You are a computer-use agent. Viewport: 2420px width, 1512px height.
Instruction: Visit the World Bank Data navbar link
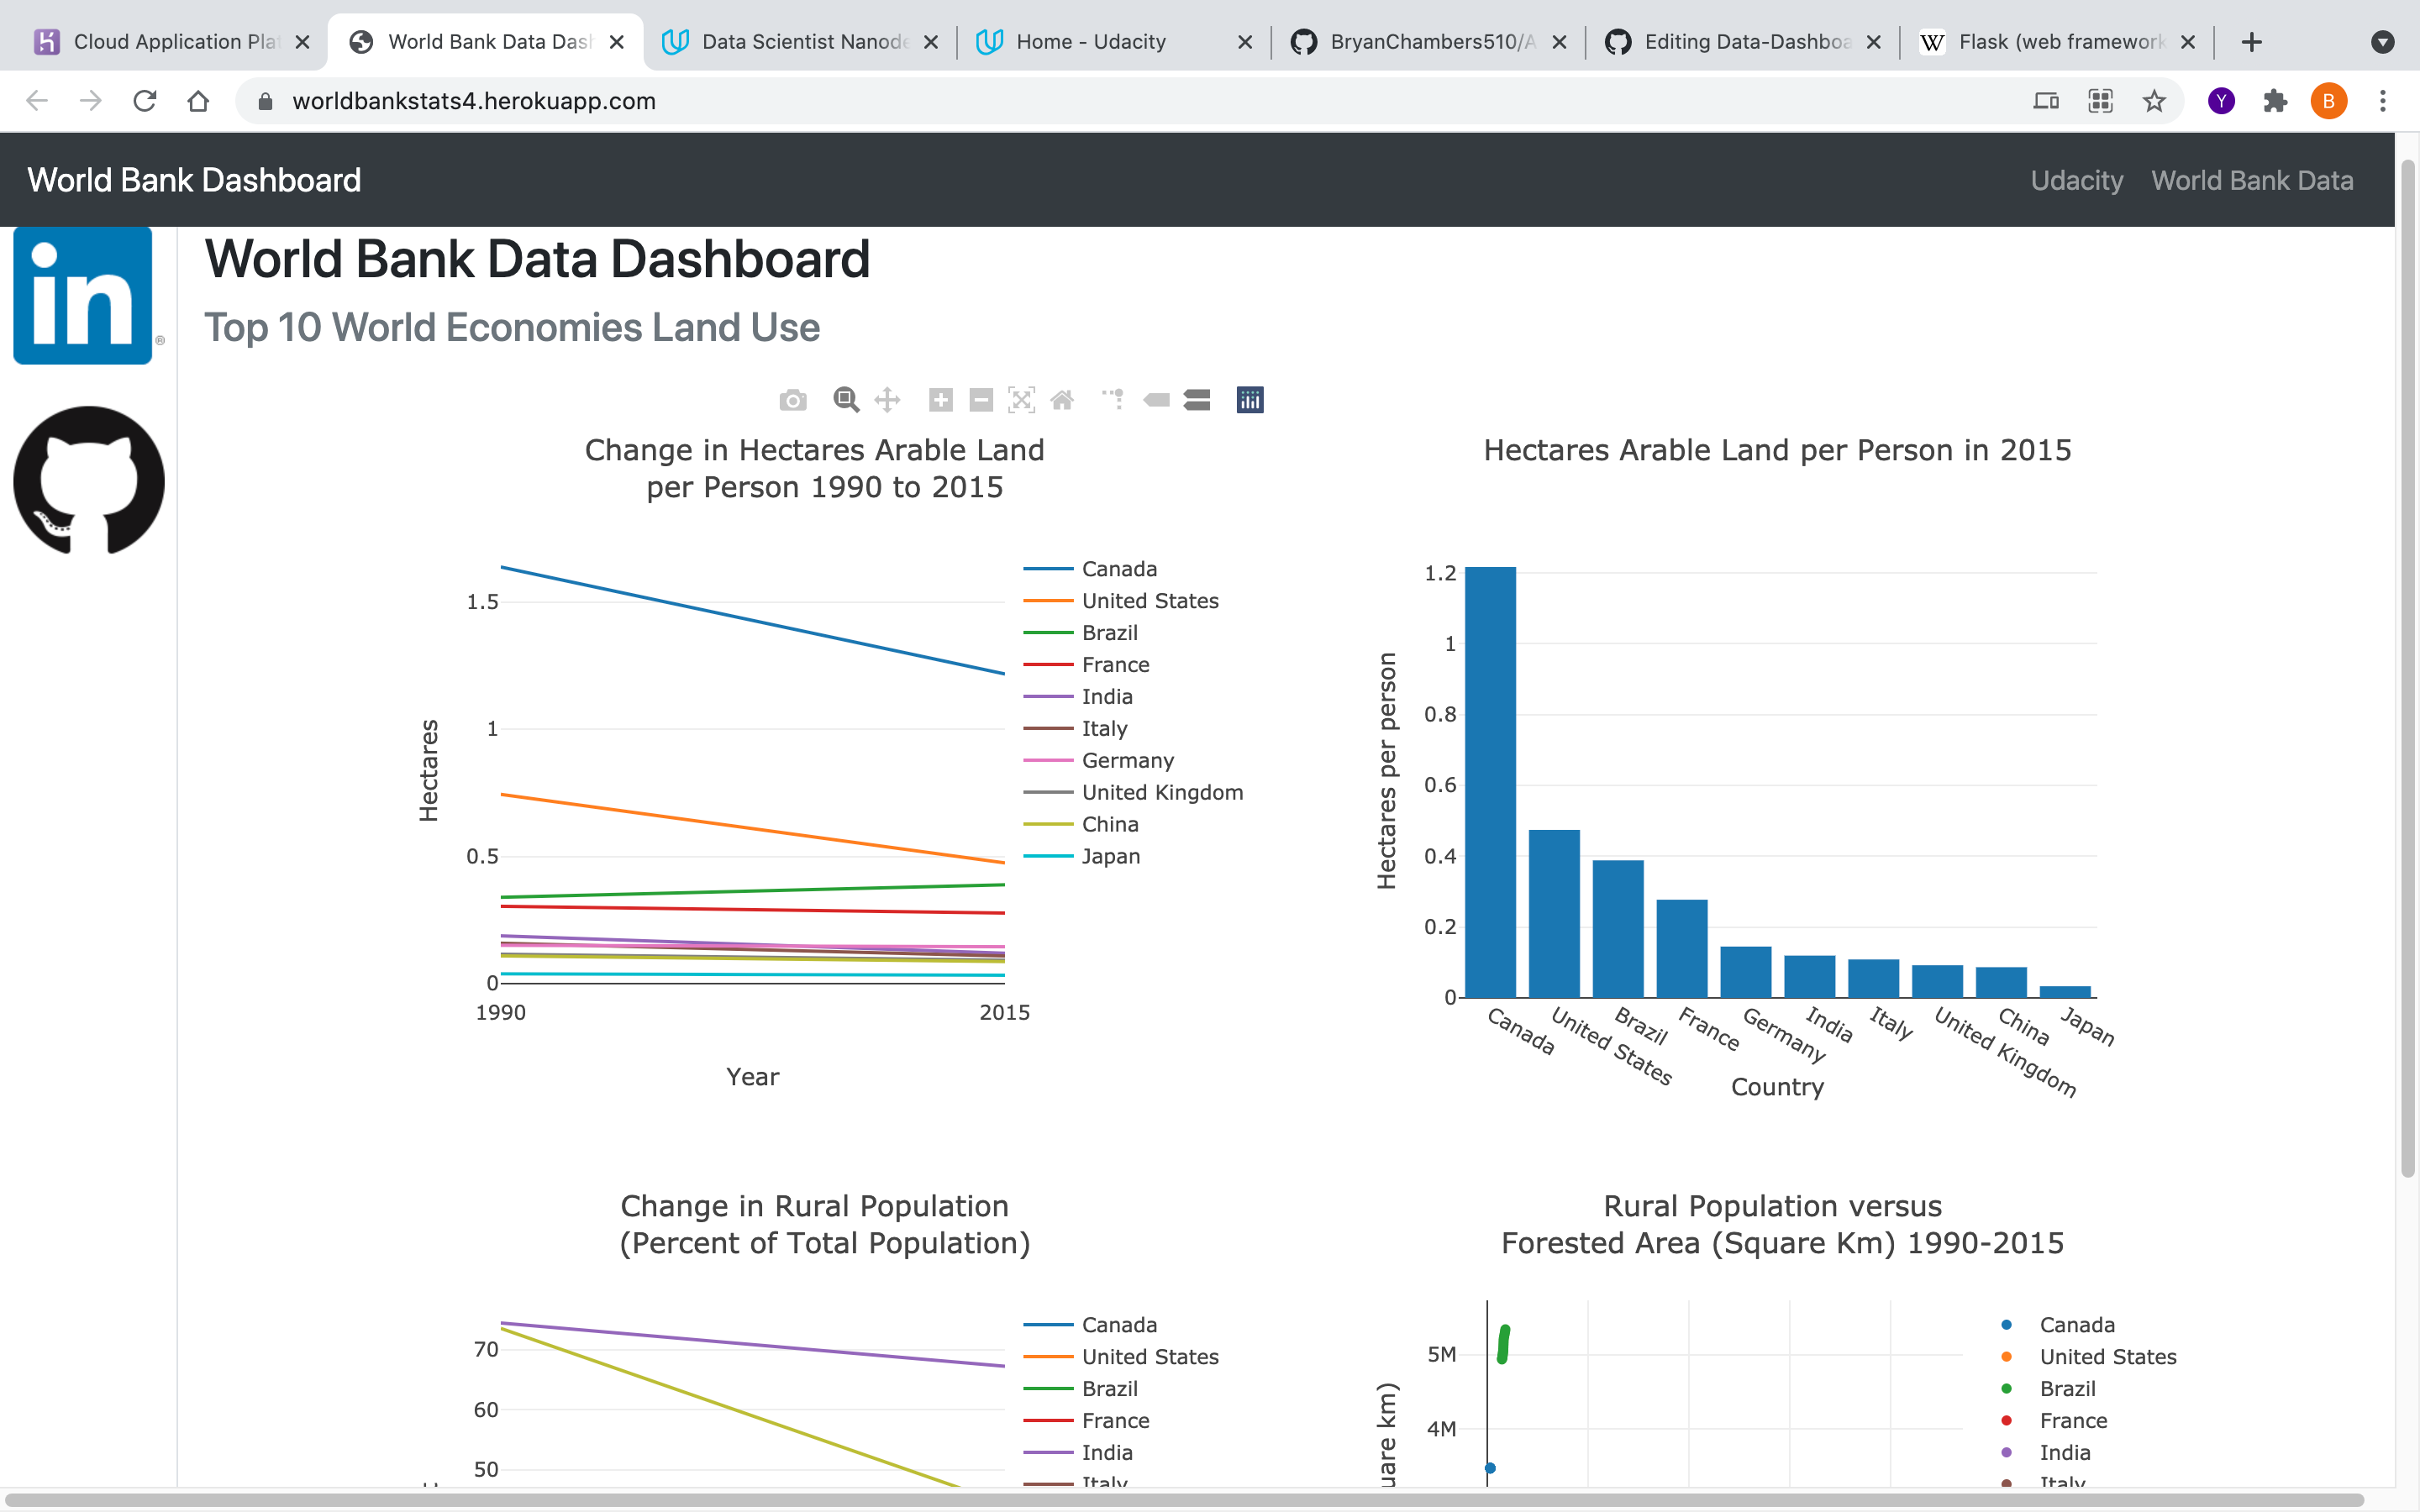click(2252, 180)
